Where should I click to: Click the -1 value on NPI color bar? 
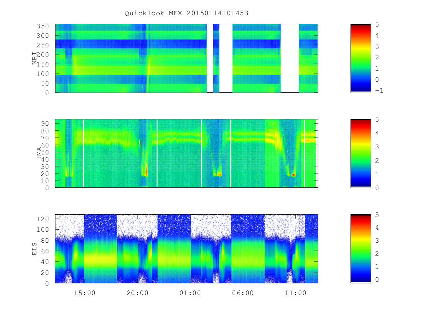point(379,90)
